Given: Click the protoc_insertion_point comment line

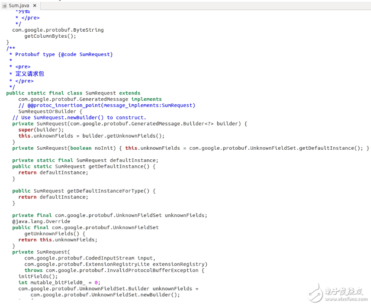Looking at the screenshot, I should click(x=107, y=105).
